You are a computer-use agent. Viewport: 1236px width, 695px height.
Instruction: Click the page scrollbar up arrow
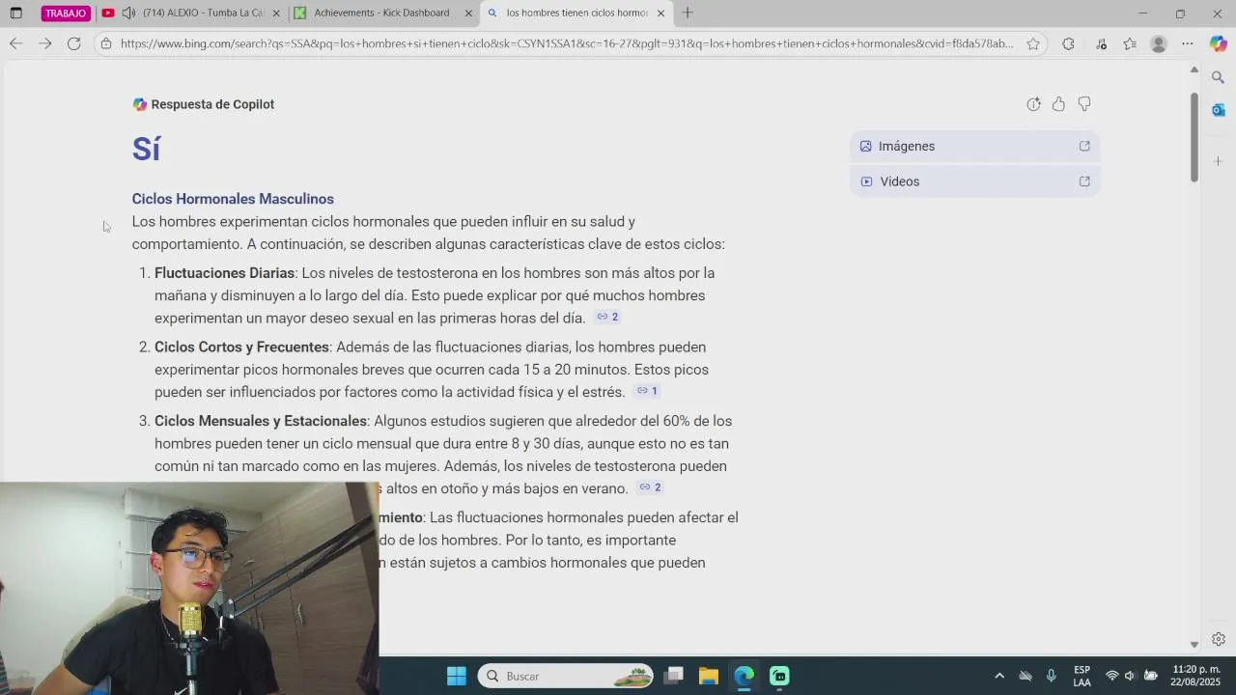point(1194,70)
